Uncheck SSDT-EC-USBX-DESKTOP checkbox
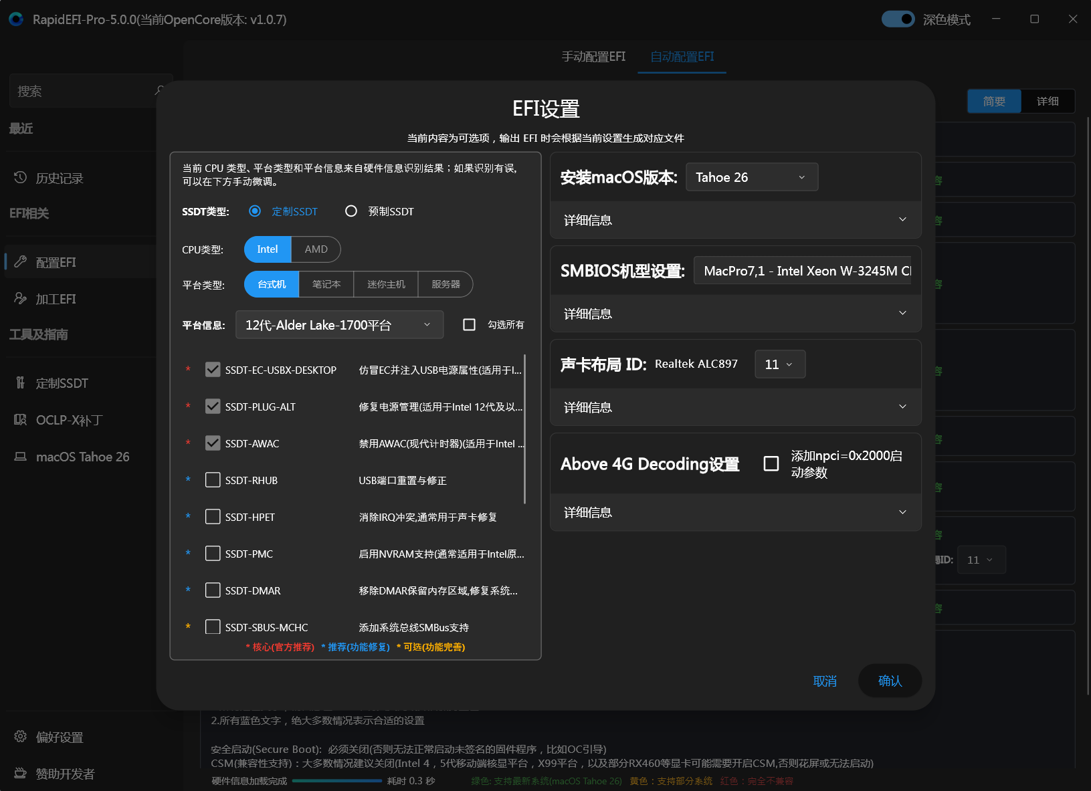 (x=213, y=370)
